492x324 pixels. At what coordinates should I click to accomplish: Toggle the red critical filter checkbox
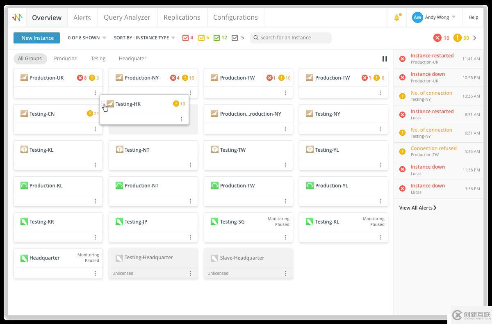[x=185, y=38]
